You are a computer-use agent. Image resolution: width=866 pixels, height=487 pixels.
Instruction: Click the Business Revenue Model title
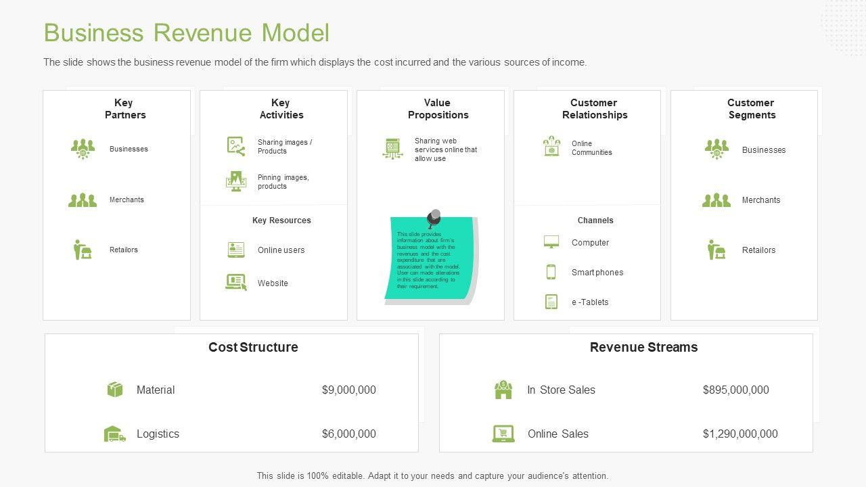click(x=187, y=32)
